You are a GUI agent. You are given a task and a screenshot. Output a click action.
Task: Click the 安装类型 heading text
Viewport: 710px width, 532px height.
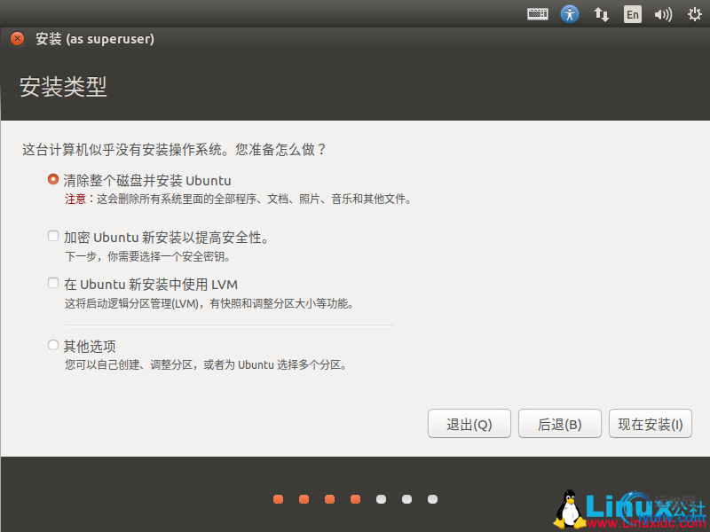[x=63, y=87]
